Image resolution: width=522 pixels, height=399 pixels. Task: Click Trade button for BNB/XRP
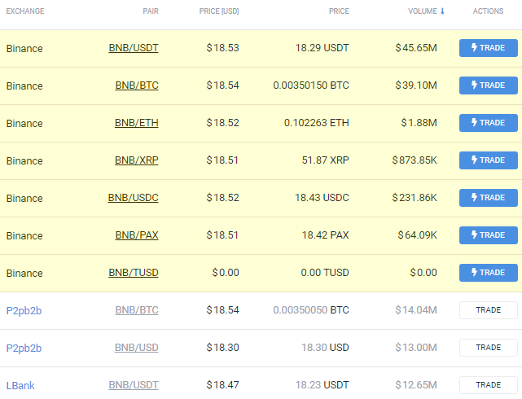tap(489, 160)
